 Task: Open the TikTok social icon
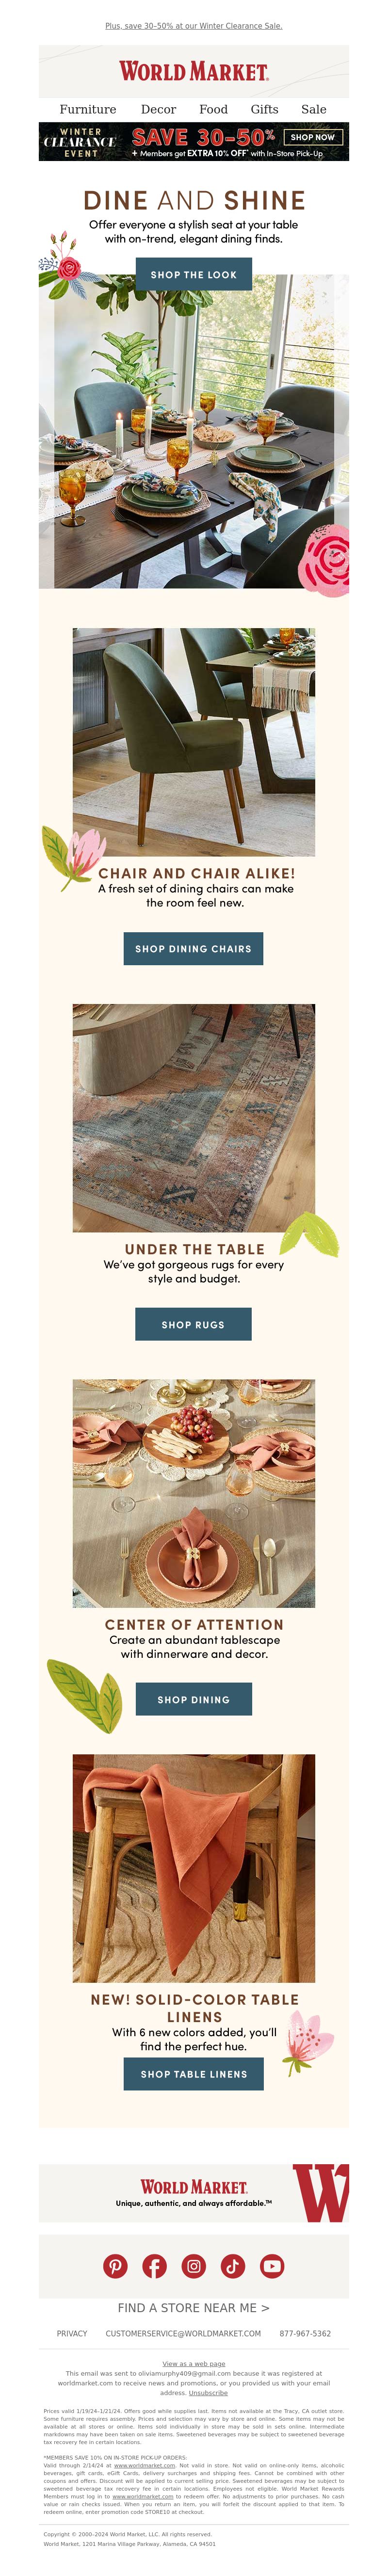[x=233, y=2266]
